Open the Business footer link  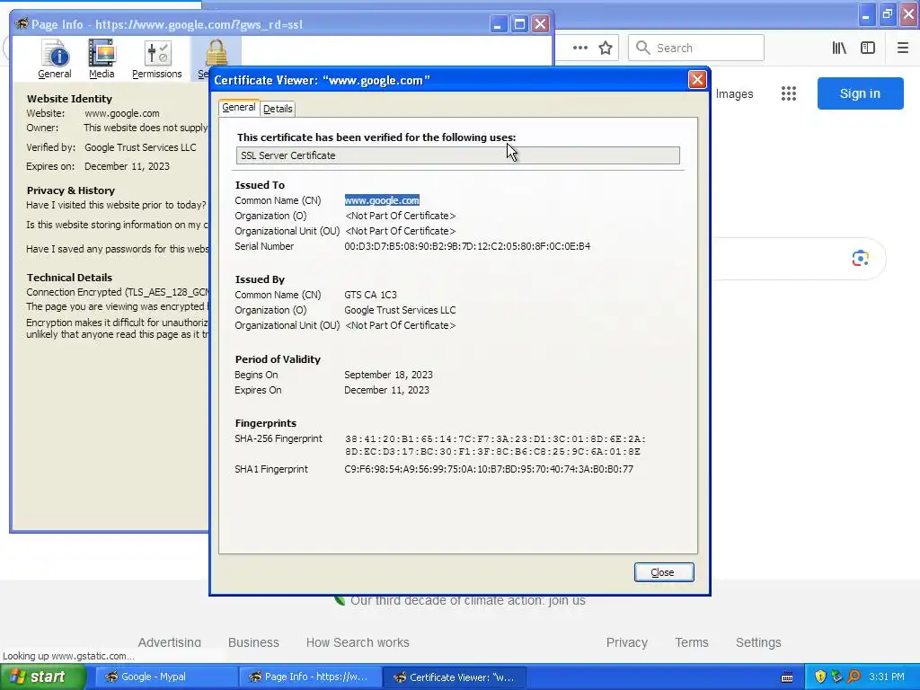(x=253, y=642)
